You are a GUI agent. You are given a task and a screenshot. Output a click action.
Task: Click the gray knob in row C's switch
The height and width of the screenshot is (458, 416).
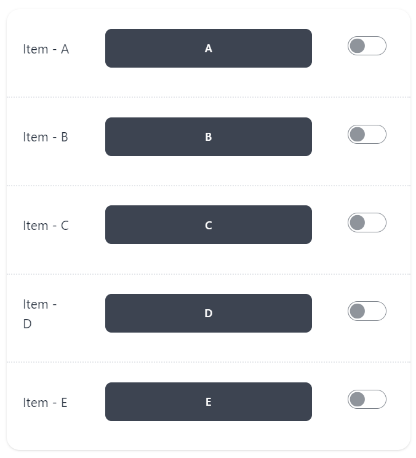(x=358, y=223)
